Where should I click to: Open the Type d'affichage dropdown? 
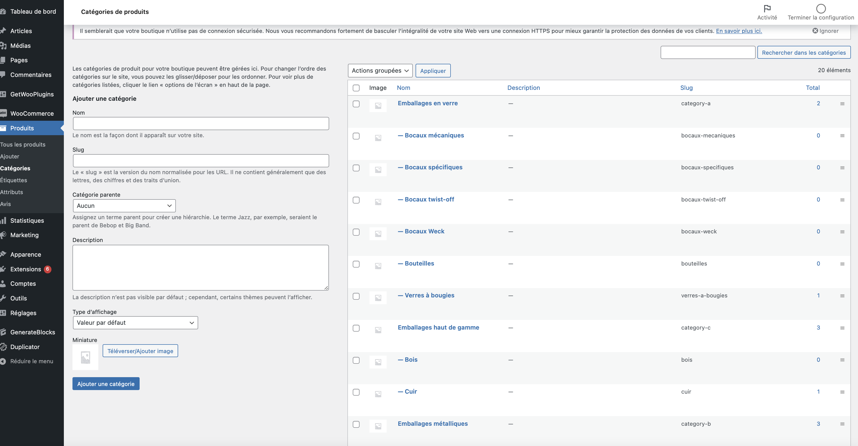click(135, 323)
